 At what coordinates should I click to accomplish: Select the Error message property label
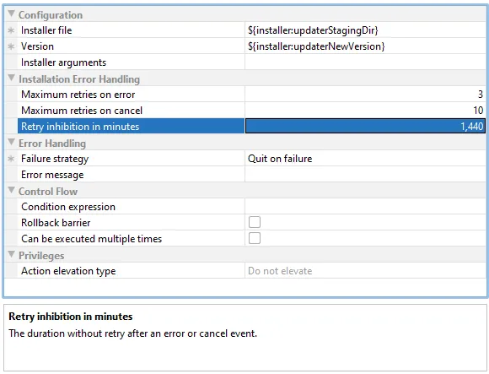tap(52, 175)
